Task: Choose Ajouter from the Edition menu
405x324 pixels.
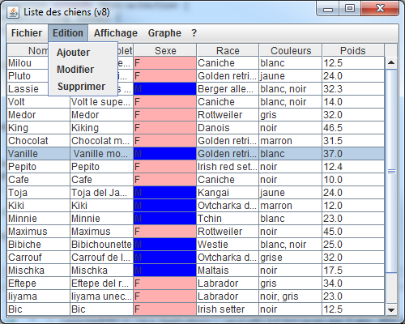Action: pyautogui.click(x=73, y=53)
